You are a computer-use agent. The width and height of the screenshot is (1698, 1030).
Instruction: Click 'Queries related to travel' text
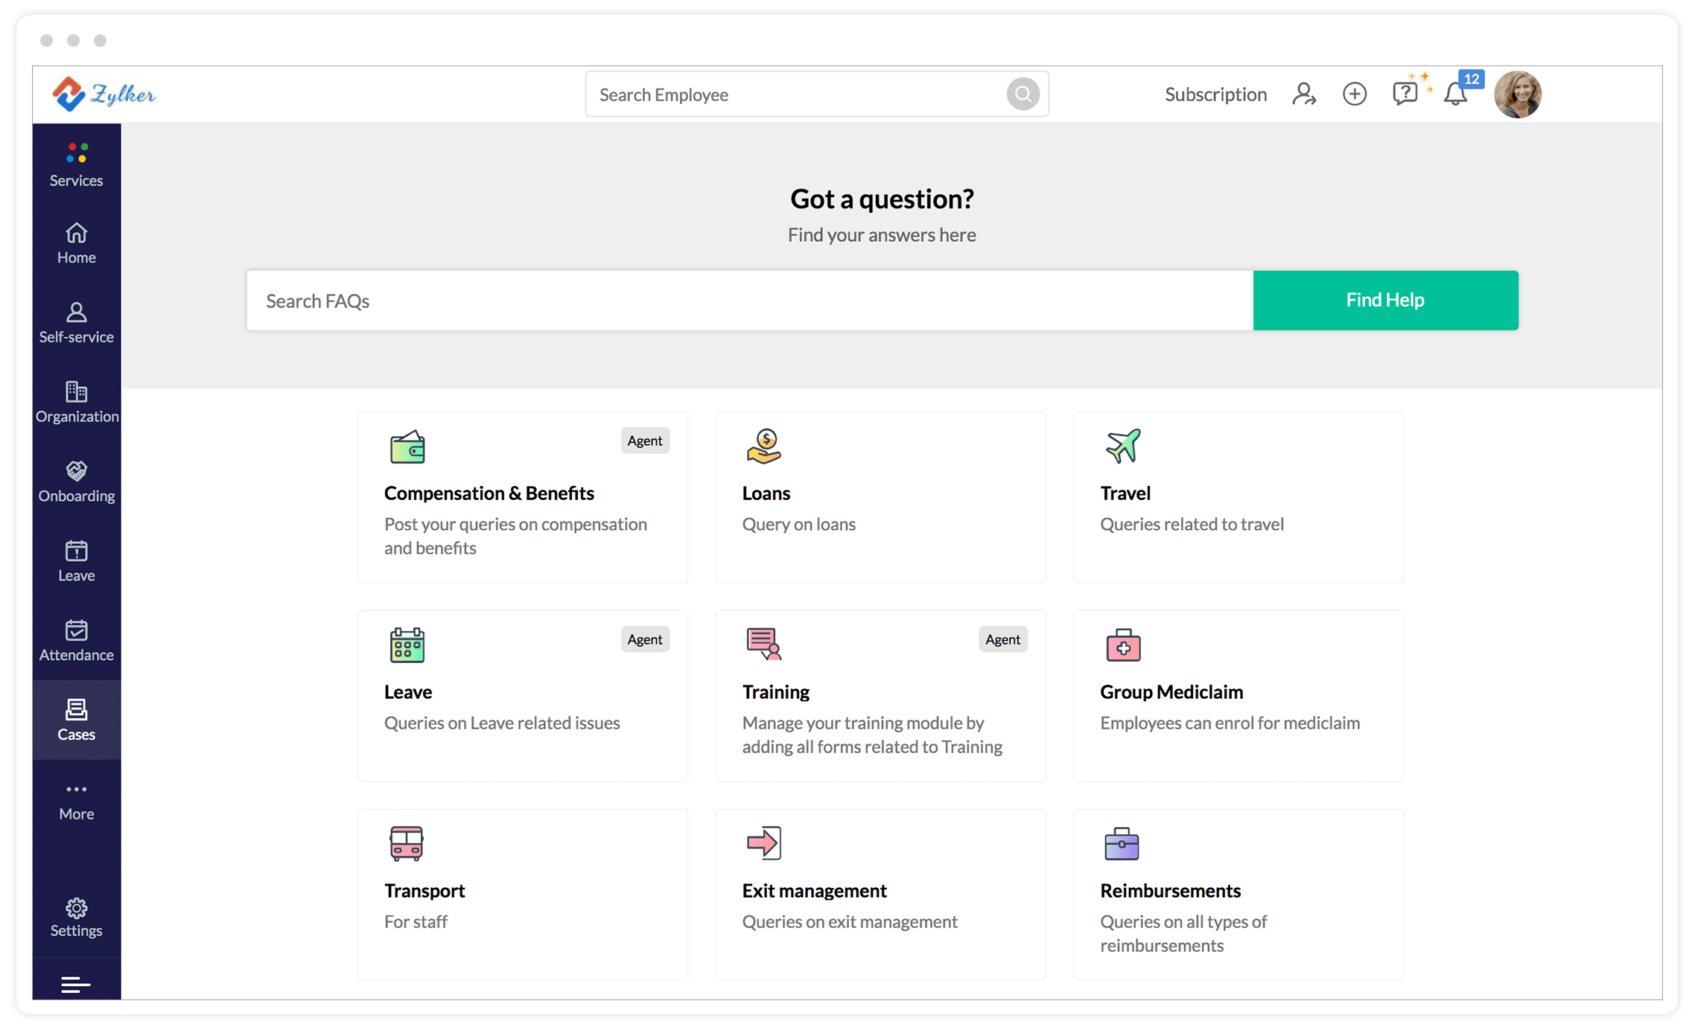click(x=1192, y=524)
